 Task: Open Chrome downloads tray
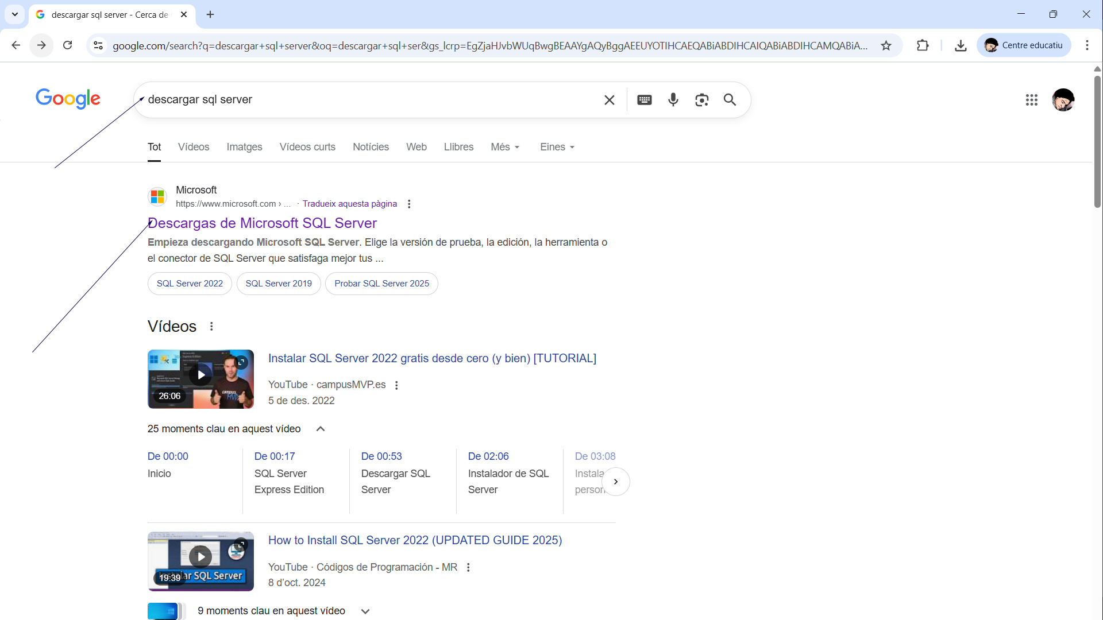[961, 45]
